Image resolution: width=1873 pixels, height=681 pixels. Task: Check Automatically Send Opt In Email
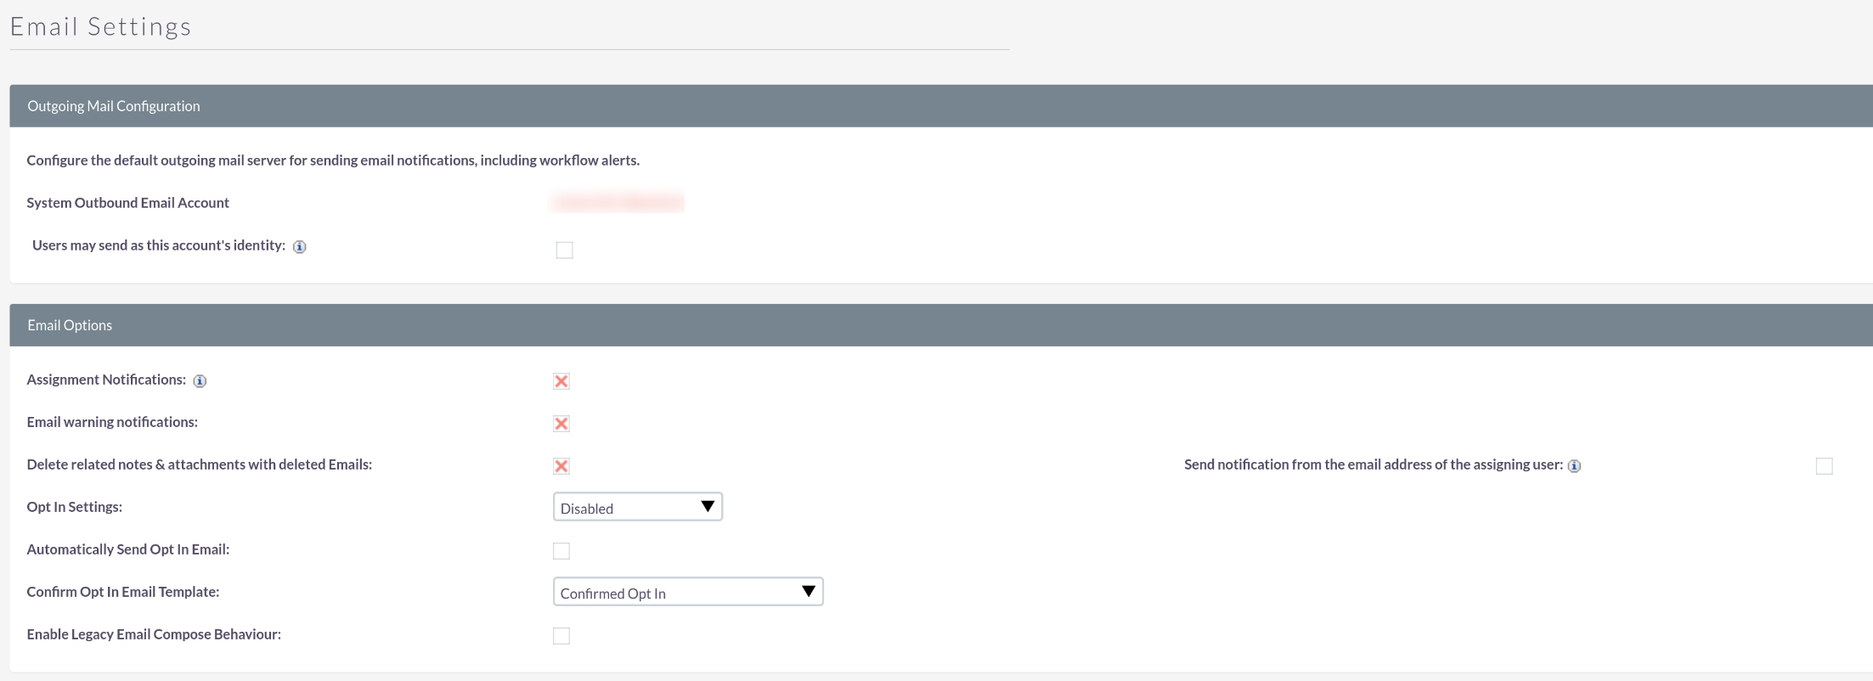tap(561, 551)
